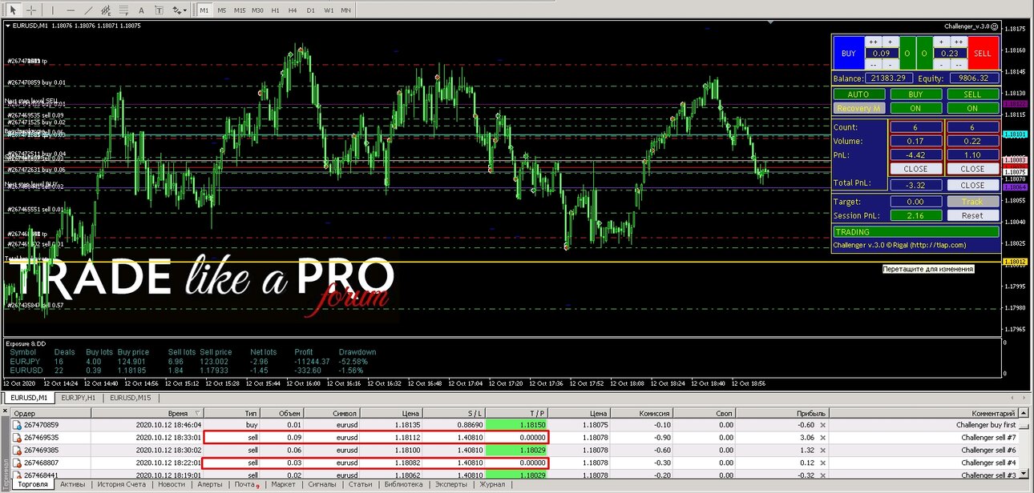Pick the vertical line drawing tool
The height and width of the screenshot is (493, 1034).
[53, 10]
